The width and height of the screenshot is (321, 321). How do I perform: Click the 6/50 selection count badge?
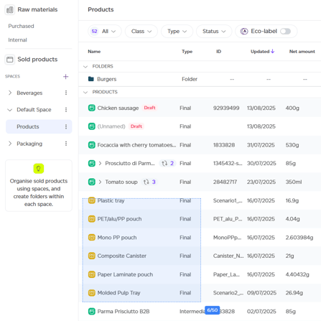pos(212,310)
